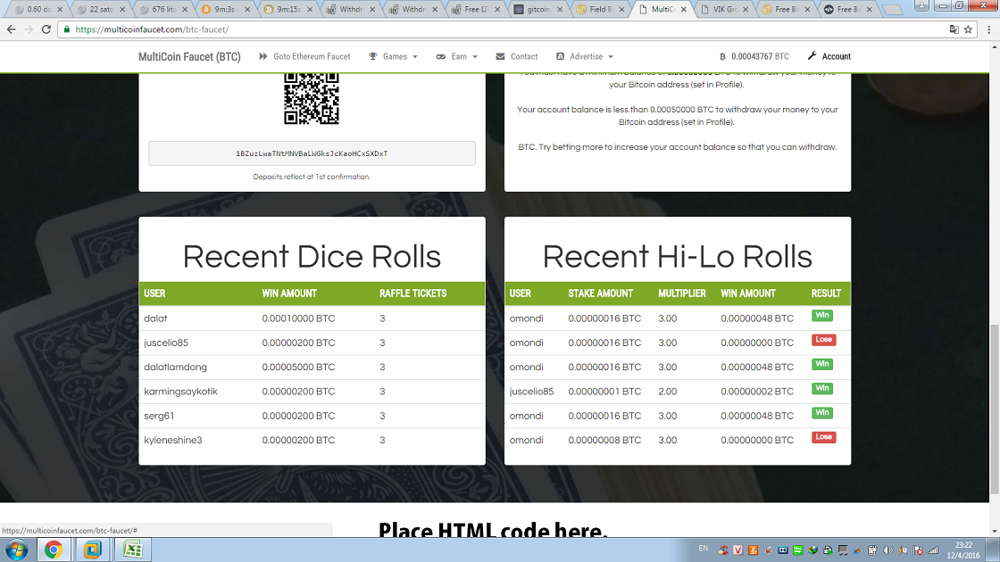Switch to the 'gitcoin' browser tab
This screenshot has height=562, width=1000.
coord(538,9)
